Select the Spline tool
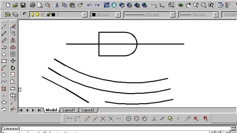This screenshot has width=237, height=133. (4, 82)
